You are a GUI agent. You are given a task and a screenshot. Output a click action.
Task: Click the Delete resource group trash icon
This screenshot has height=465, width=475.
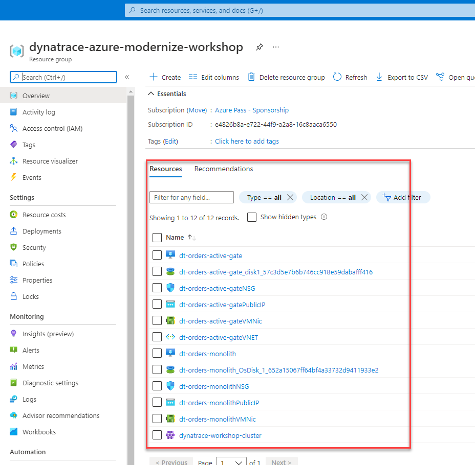click(251, 77)
